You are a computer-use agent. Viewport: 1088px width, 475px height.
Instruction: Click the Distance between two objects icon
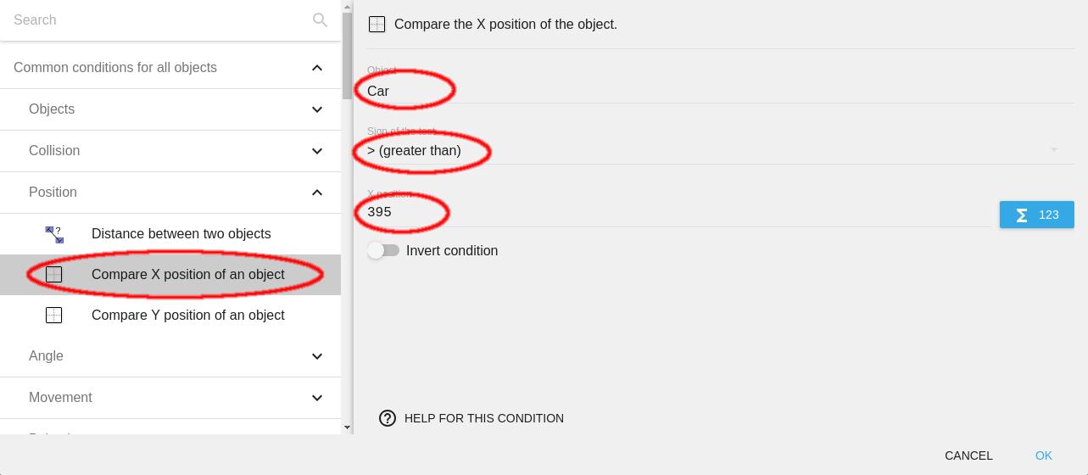click(54, 234)
